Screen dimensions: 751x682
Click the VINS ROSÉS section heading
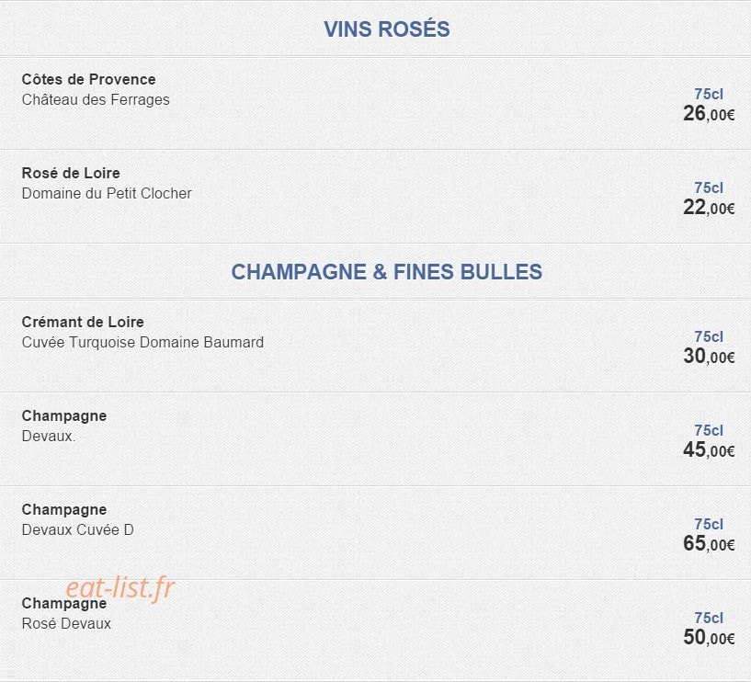pos(386,29)
